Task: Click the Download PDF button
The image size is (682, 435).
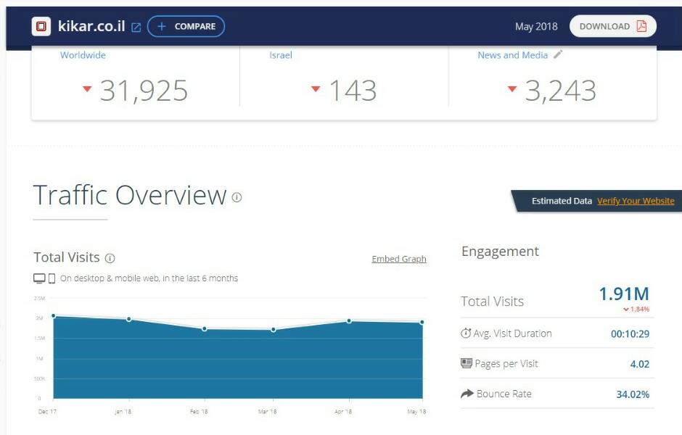Action: click(612, 27)
